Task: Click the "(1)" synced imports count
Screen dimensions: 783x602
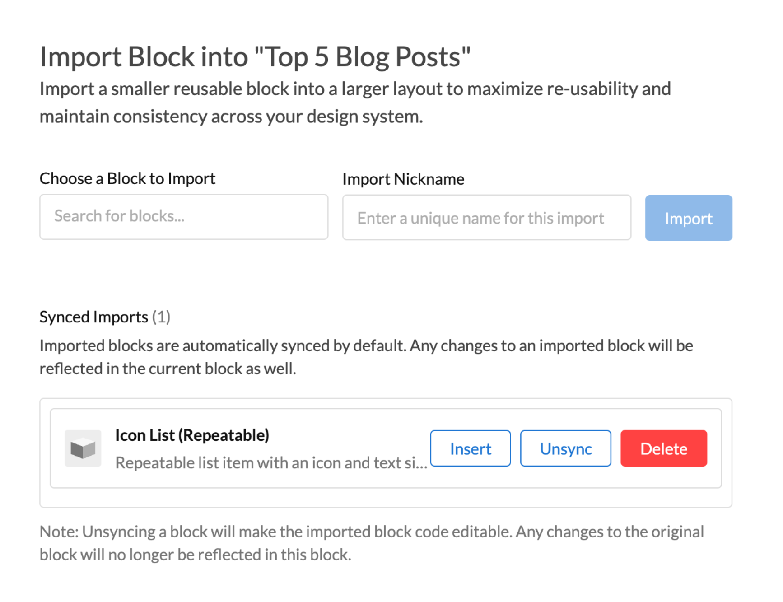Action: tap(161, 317)
